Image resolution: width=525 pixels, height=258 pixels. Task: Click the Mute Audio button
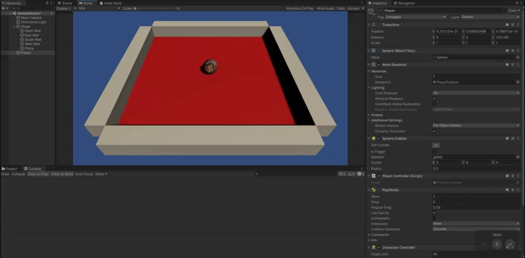(325, 8)
